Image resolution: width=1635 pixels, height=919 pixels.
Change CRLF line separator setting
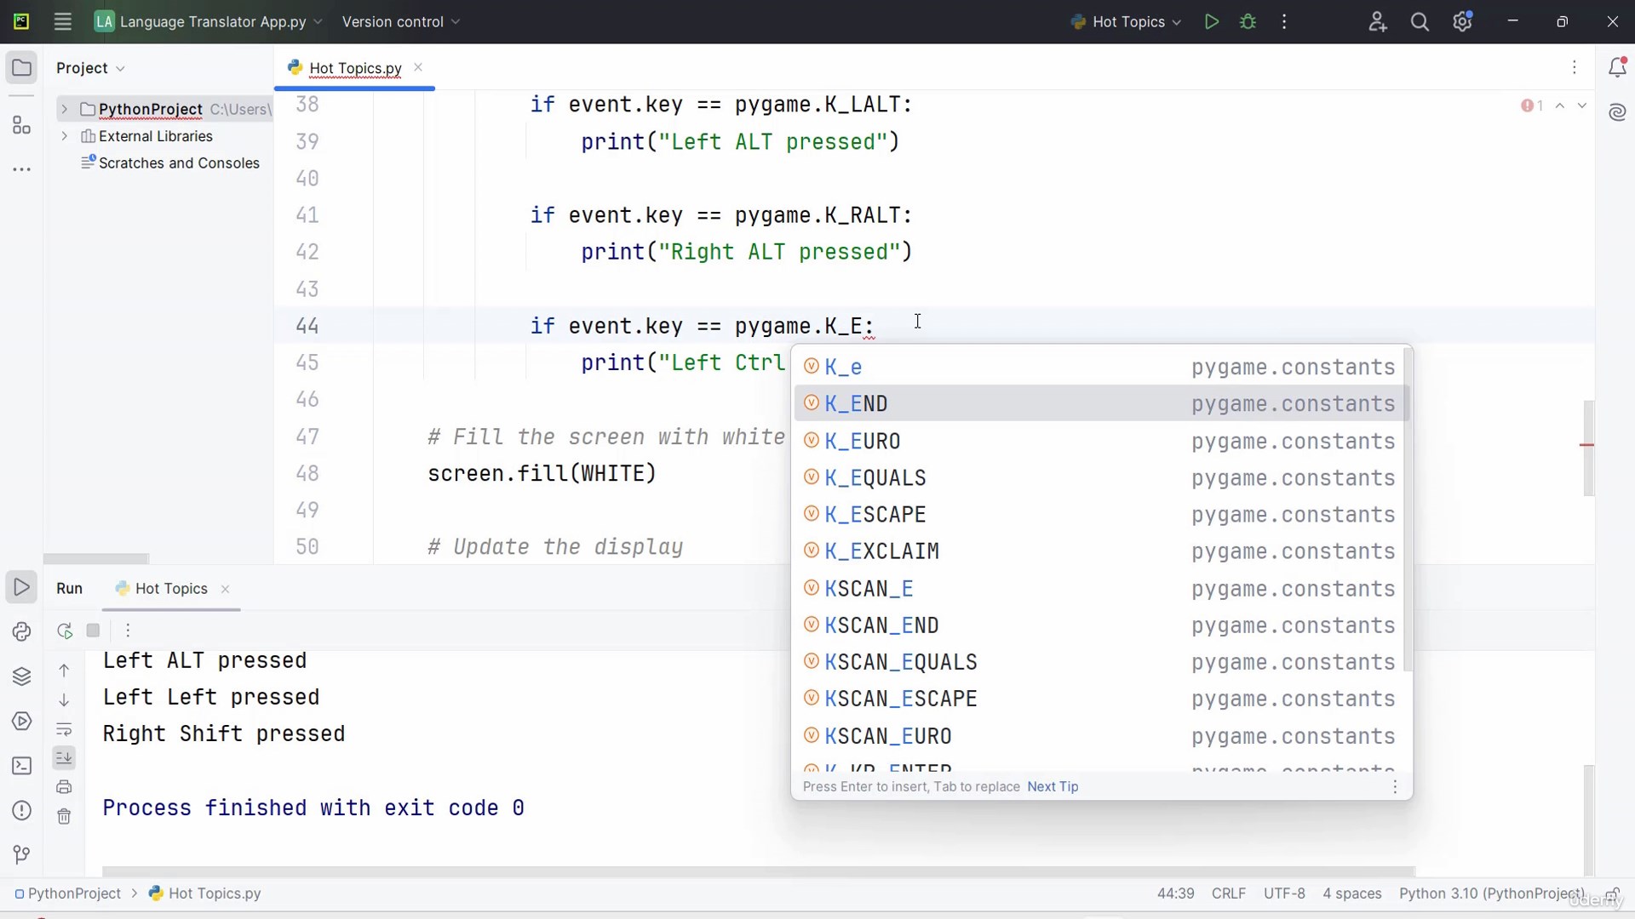1228,893
